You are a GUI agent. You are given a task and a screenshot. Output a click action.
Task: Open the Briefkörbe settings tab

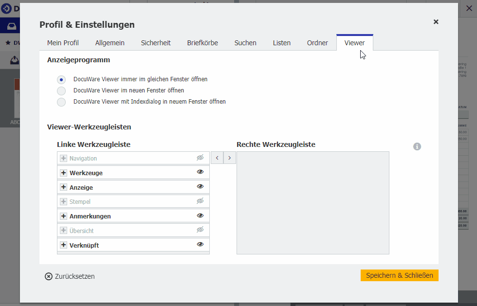click(202, 43)
